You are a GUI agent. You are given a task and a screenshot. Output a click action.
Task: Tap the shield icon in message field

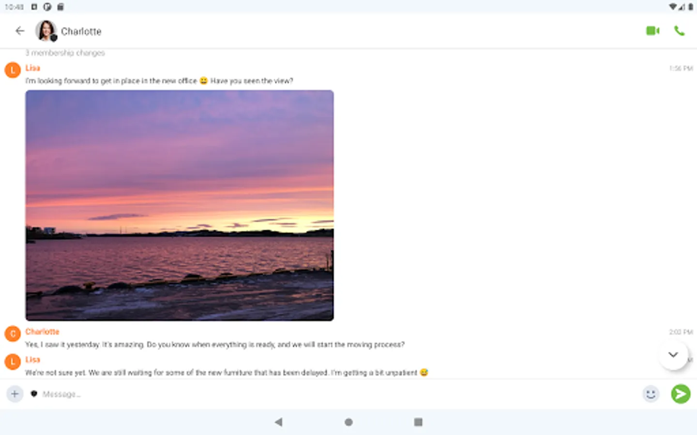point(34,394)
